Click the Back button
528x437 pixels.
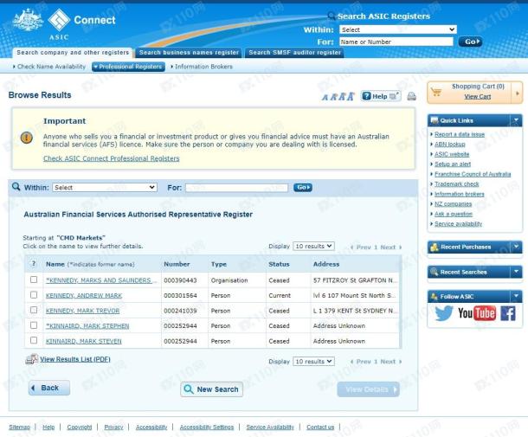tap(49, 388)
